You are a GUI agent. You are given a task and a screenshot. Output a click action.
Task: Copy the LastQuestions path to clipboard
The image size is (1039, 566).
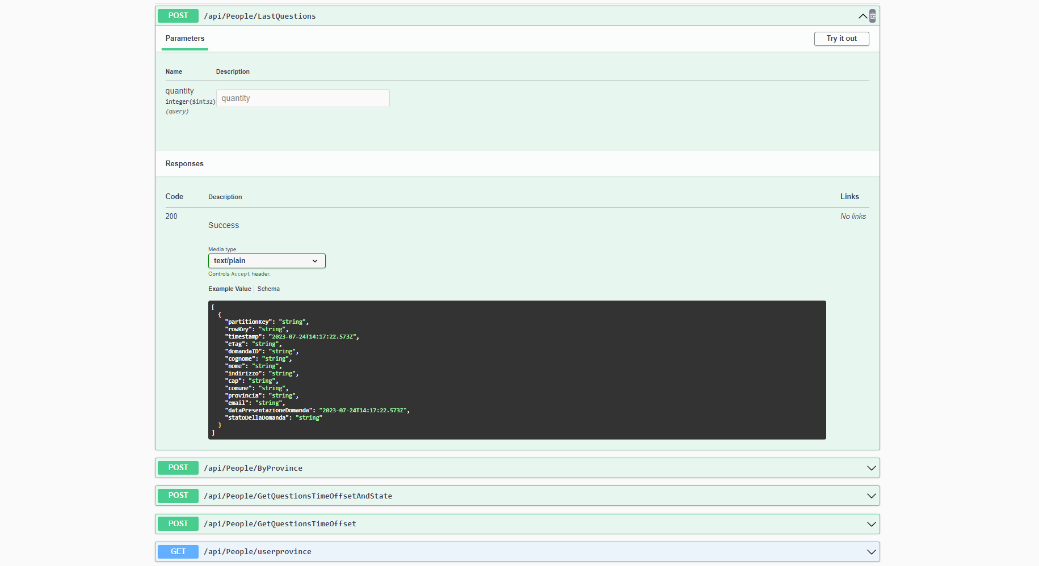tap(872, 16)
